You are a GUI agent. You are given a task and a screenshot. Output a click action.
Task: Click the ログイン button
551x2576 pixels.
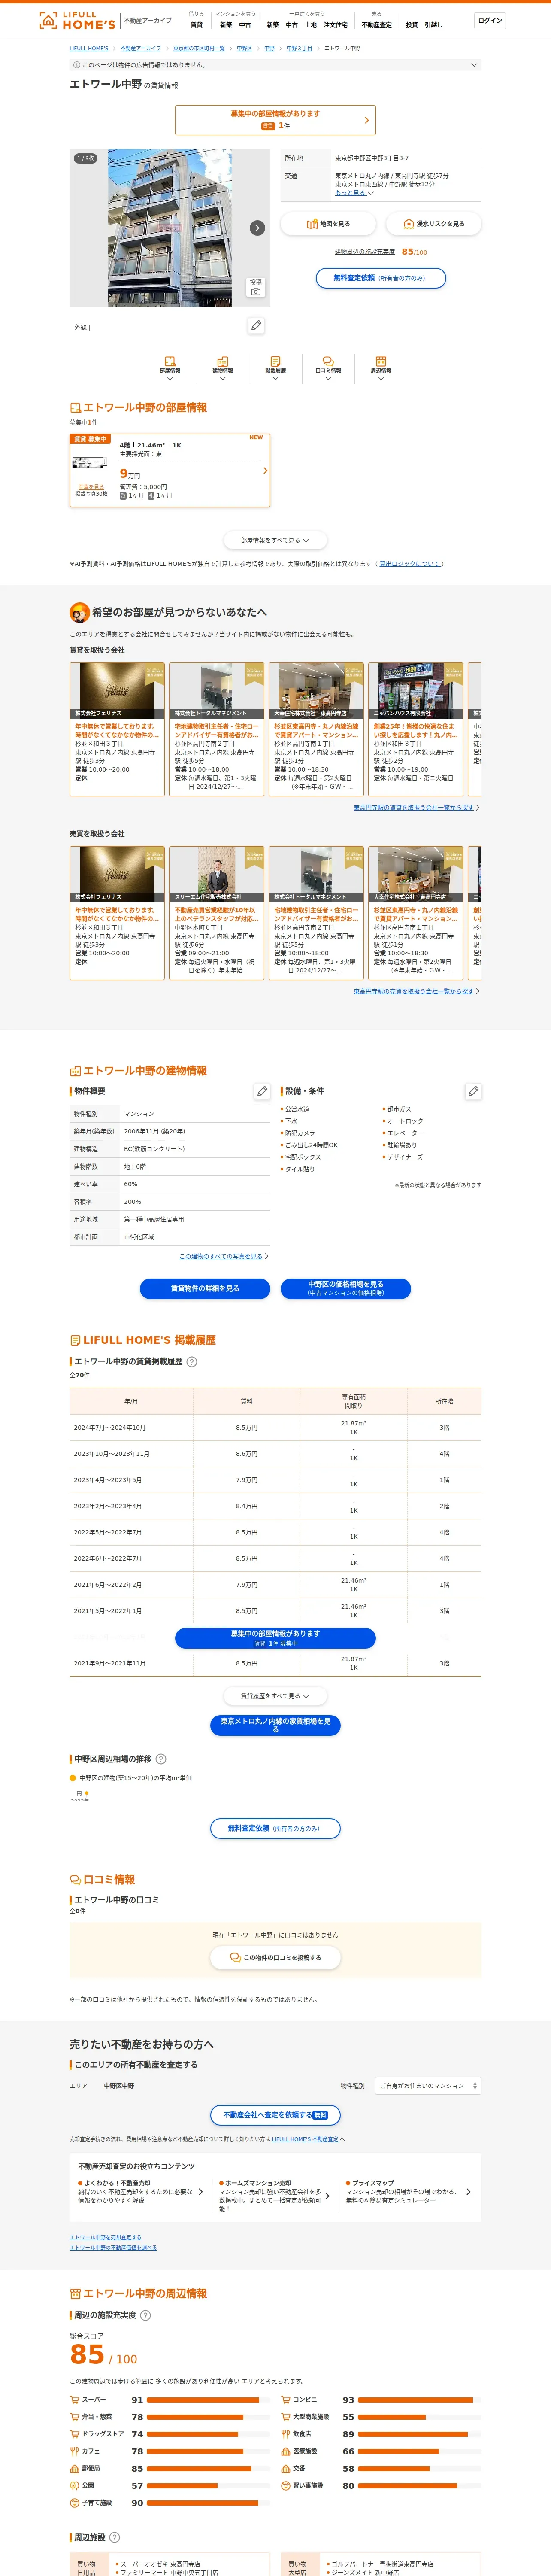490,20
